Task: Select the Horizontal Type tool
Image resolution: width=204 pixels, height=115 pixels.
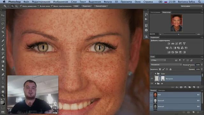Action: tap(3, 79)
